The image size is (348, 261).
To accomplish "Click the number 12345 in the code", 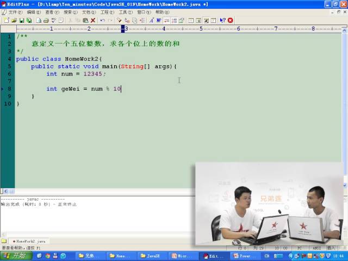I will 92,74.
